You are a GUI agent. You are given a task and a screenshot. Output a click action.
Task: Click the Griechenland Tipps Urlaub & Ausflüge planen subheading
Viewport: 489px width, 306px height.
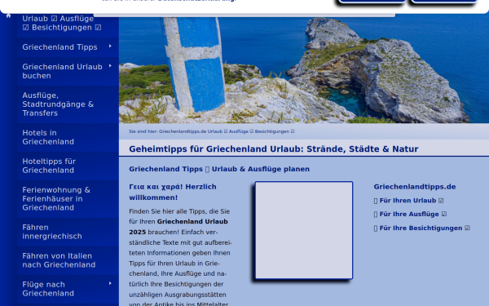pyautogui.click(x=219, y=169)
